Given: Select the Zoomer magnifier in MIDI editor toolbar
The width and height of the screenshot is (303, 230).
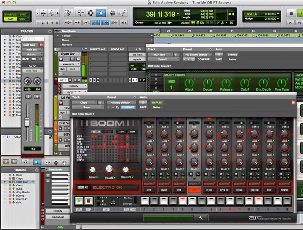Looking at the screenshot, I should coord(37,163).
